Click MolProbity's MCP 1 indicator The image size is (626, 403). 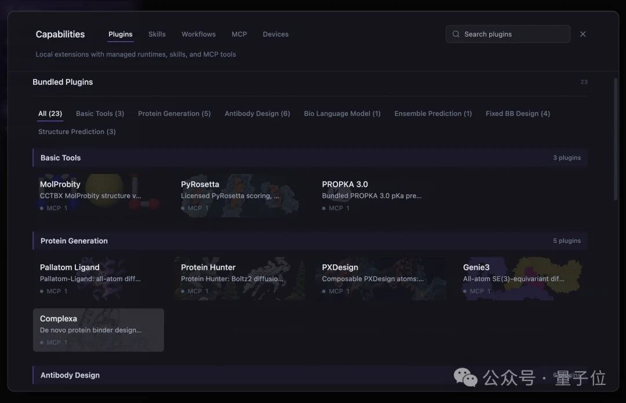click(53, 208)
